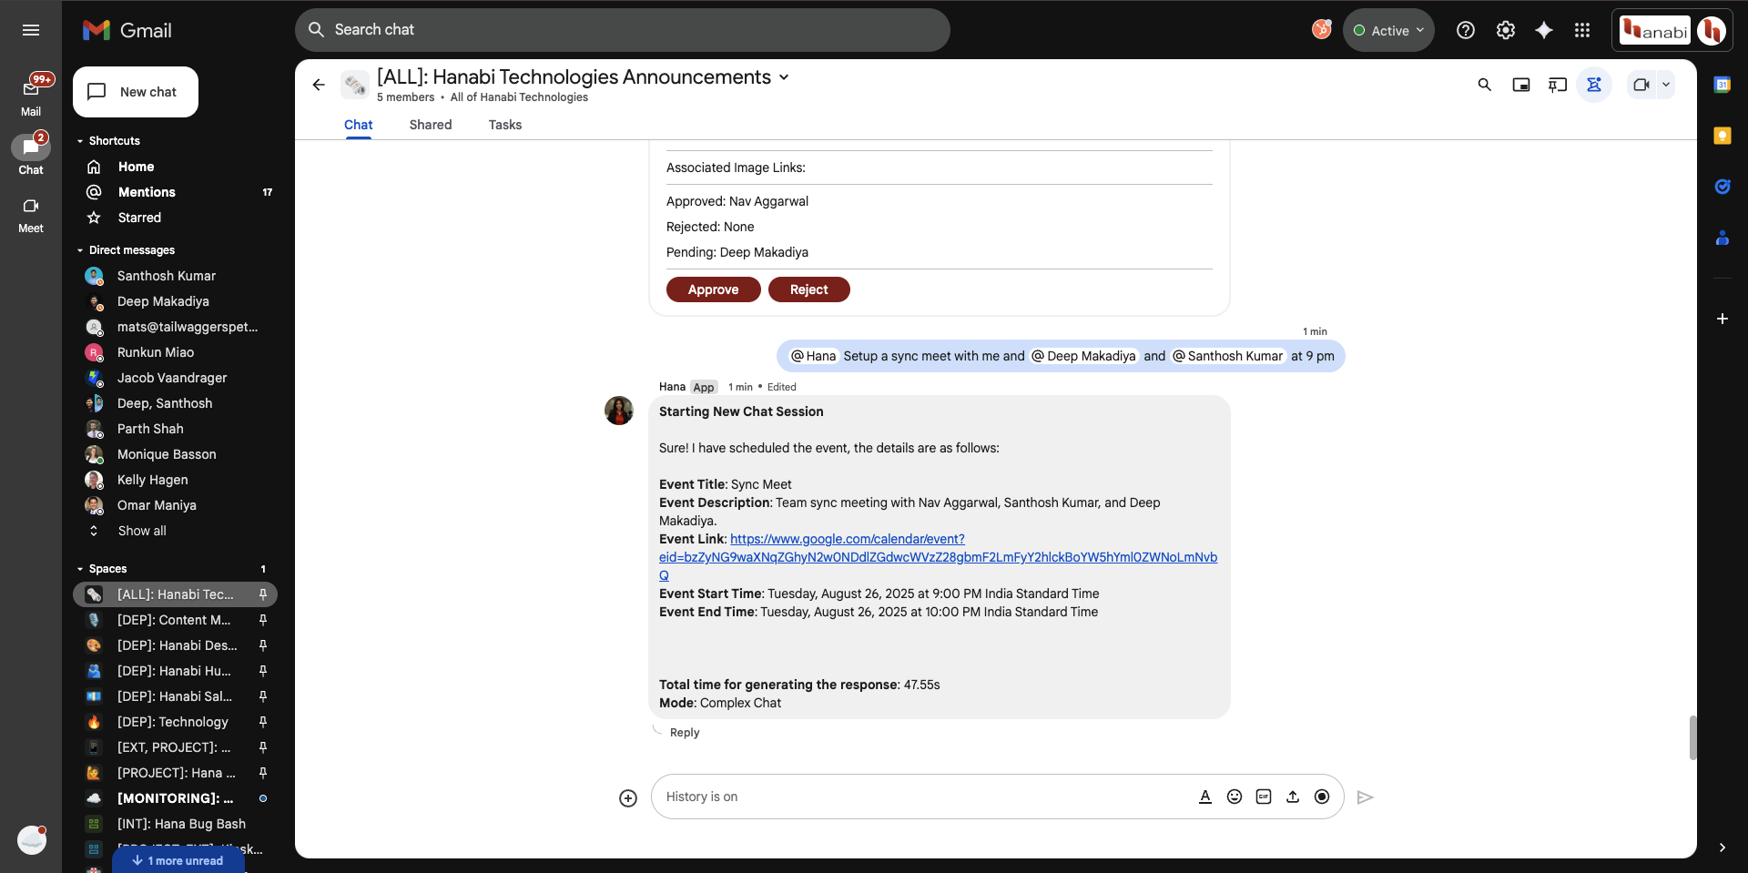Open the plus attachments menu in composer
Screen dimensions: 1748x873
point(628,798)
